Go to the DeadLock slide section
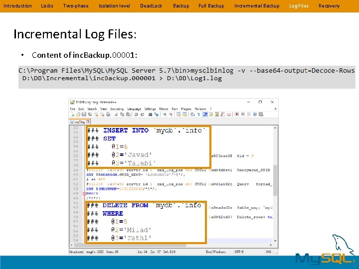The image size is (359, 269). [x=151, y=5]
